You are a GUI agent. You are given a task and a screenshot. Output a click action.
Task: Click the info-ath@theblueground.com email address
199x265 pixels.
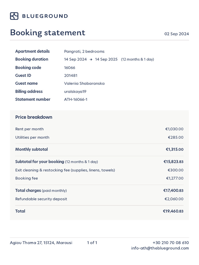click(160, 248)
